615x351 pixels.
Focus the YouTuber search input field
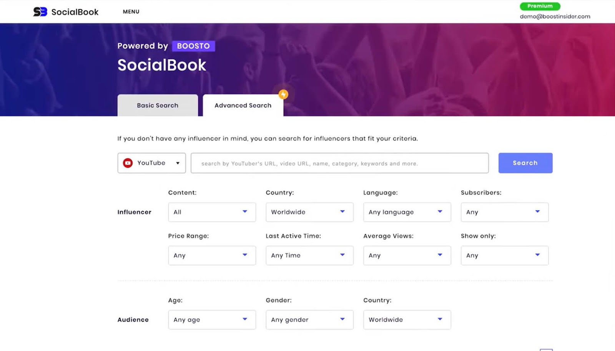tap(340, 163)
